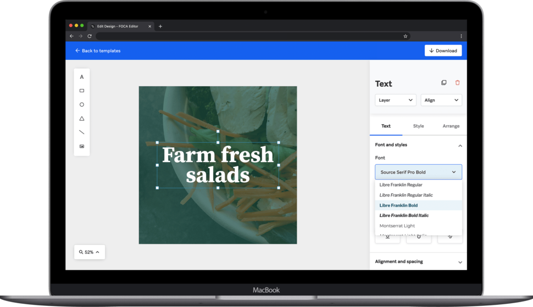Image resolution: width=533 pixels, height=307 pixels.
Task: Open a new browser tab
Action: coord(160,26)
